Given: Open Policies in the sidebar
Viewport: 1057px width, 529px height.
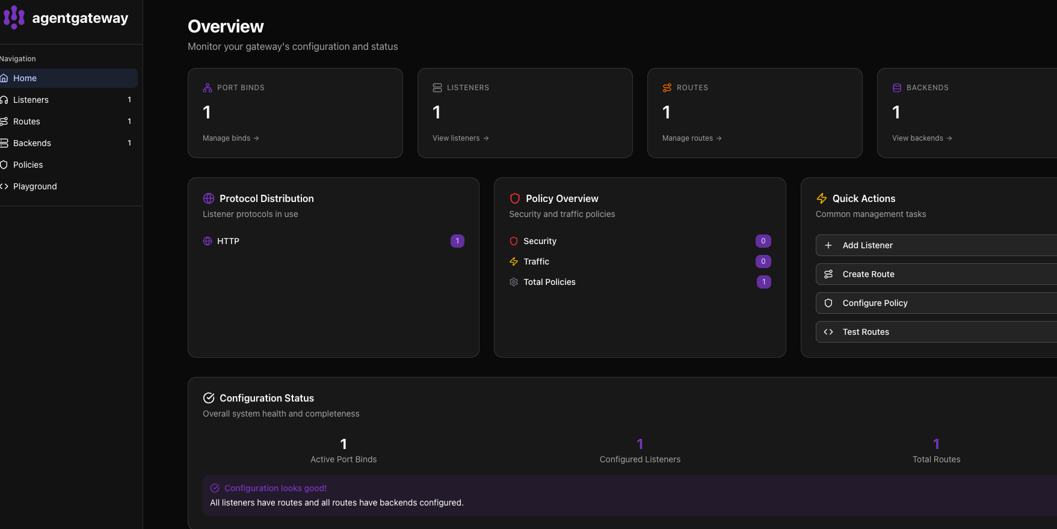Looking at the screenshot, I should pos(69,165).
